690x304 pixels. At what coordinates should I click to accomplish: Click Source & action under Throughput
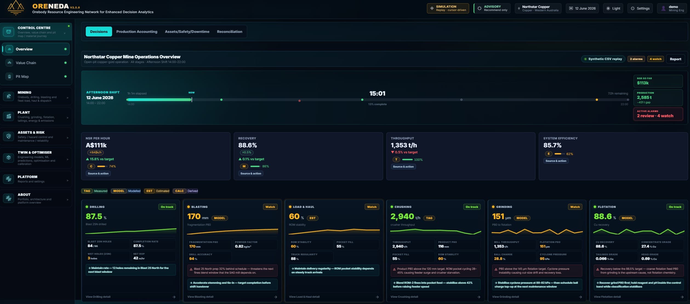point(403,167)
